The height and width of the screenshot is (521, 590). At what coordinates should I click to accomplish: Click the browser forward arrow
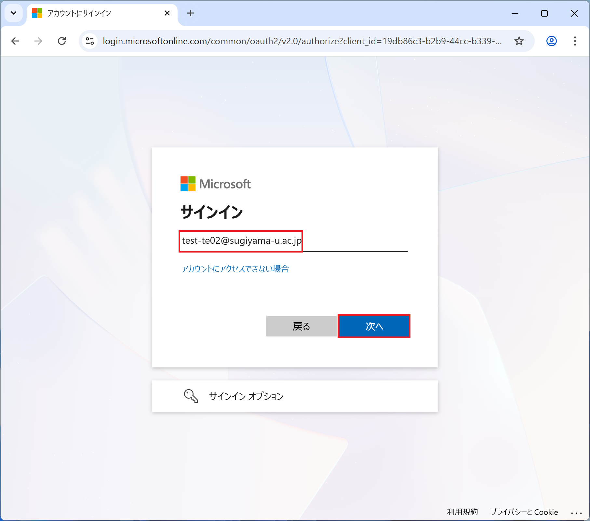tap(38, 41)
